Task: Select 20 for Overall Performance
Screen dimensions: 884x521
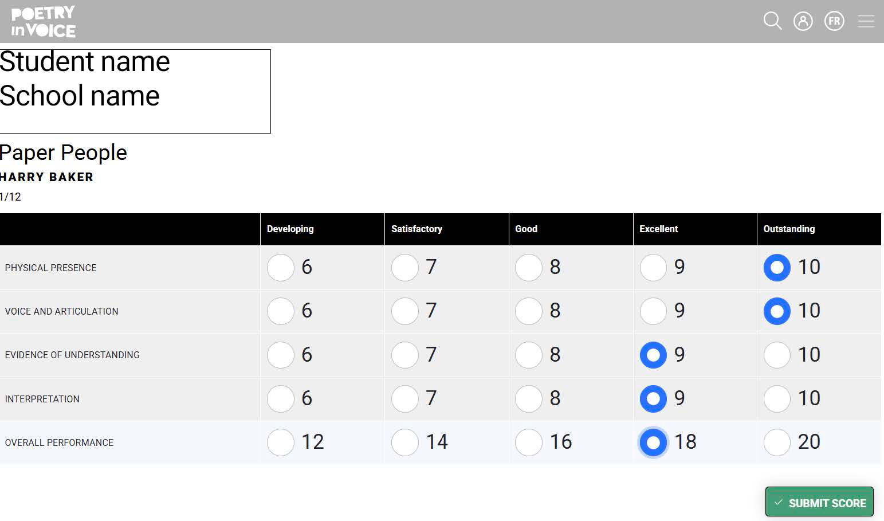Action: [x=777, y=442]
